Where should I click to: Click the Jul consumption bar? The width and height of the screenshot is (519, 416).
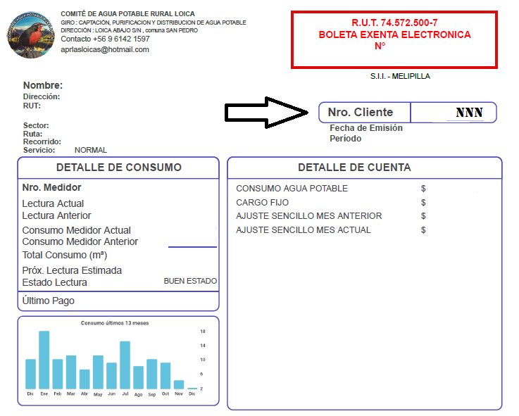[125, 365]
